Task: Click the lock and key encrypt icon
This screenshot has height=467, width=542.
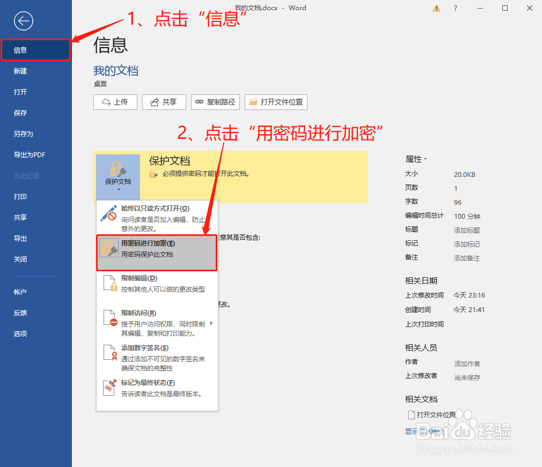Action: click(x=109, y=248)
